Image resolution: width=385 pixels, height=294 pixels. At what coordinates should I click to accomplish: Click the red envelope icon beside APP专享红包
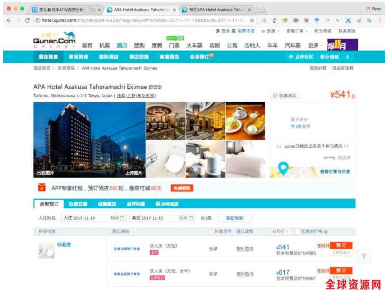point(42,188)
